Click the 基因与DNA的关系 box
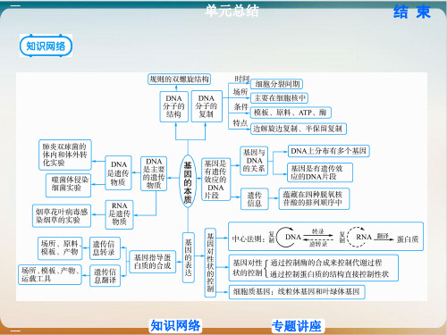Screen dimensions: 447x335 (x=254, y=161)
